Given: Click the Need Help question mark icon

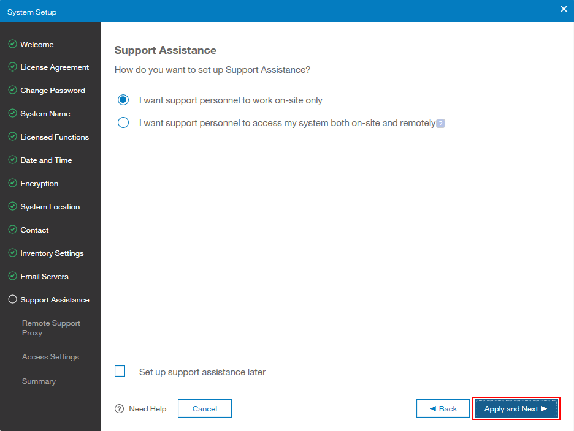Looking at the screenshot, I should coord(120,409).
